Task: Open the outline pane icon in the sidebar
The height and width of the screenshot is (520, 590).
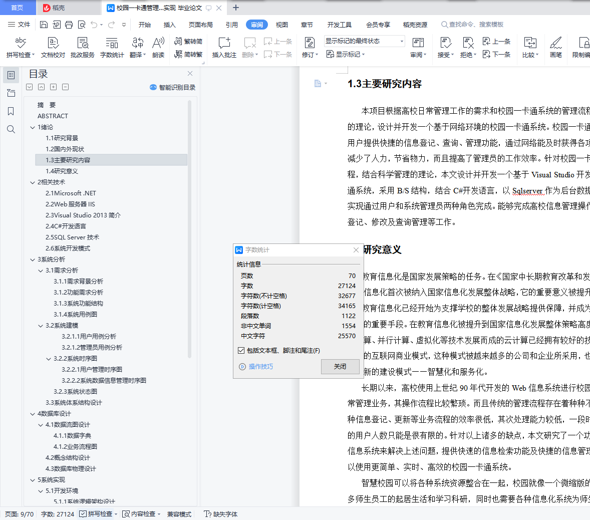Action: tap(11, 75)
